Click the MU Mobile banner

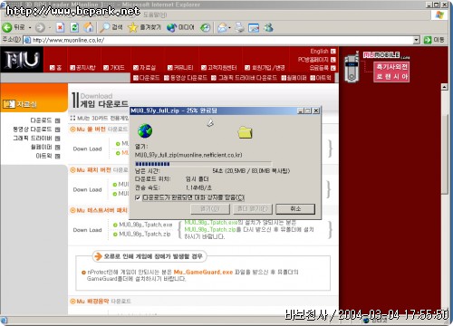(x=378, y=67)
